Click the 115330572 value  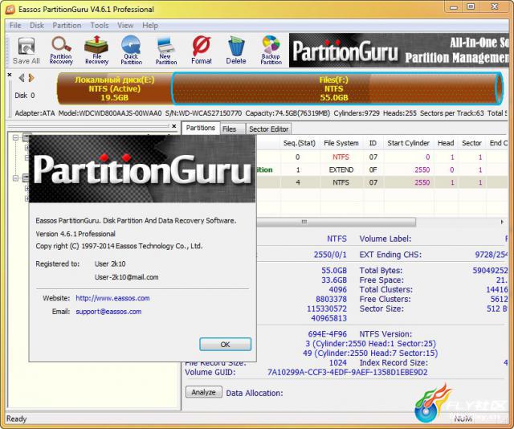click(x=327, y=308)
